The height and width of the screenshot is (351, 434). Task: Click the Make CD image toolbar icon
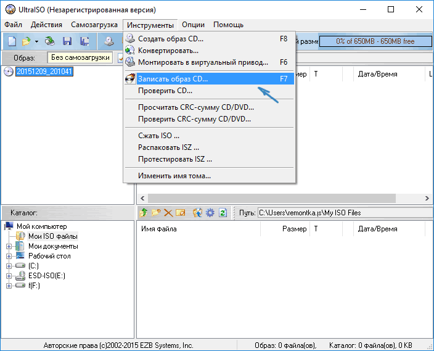point(109,41)
